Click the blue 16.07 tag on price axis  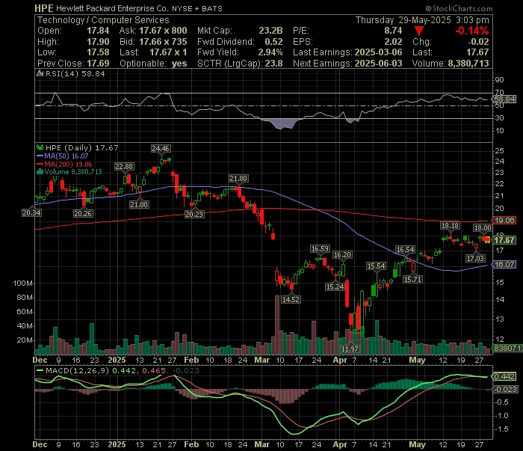(504, 264)
